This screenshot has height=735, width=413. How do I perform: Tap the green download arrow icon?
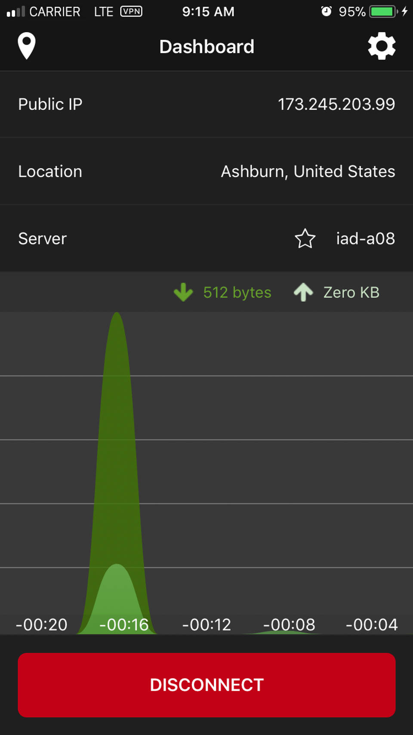(183, 292)
